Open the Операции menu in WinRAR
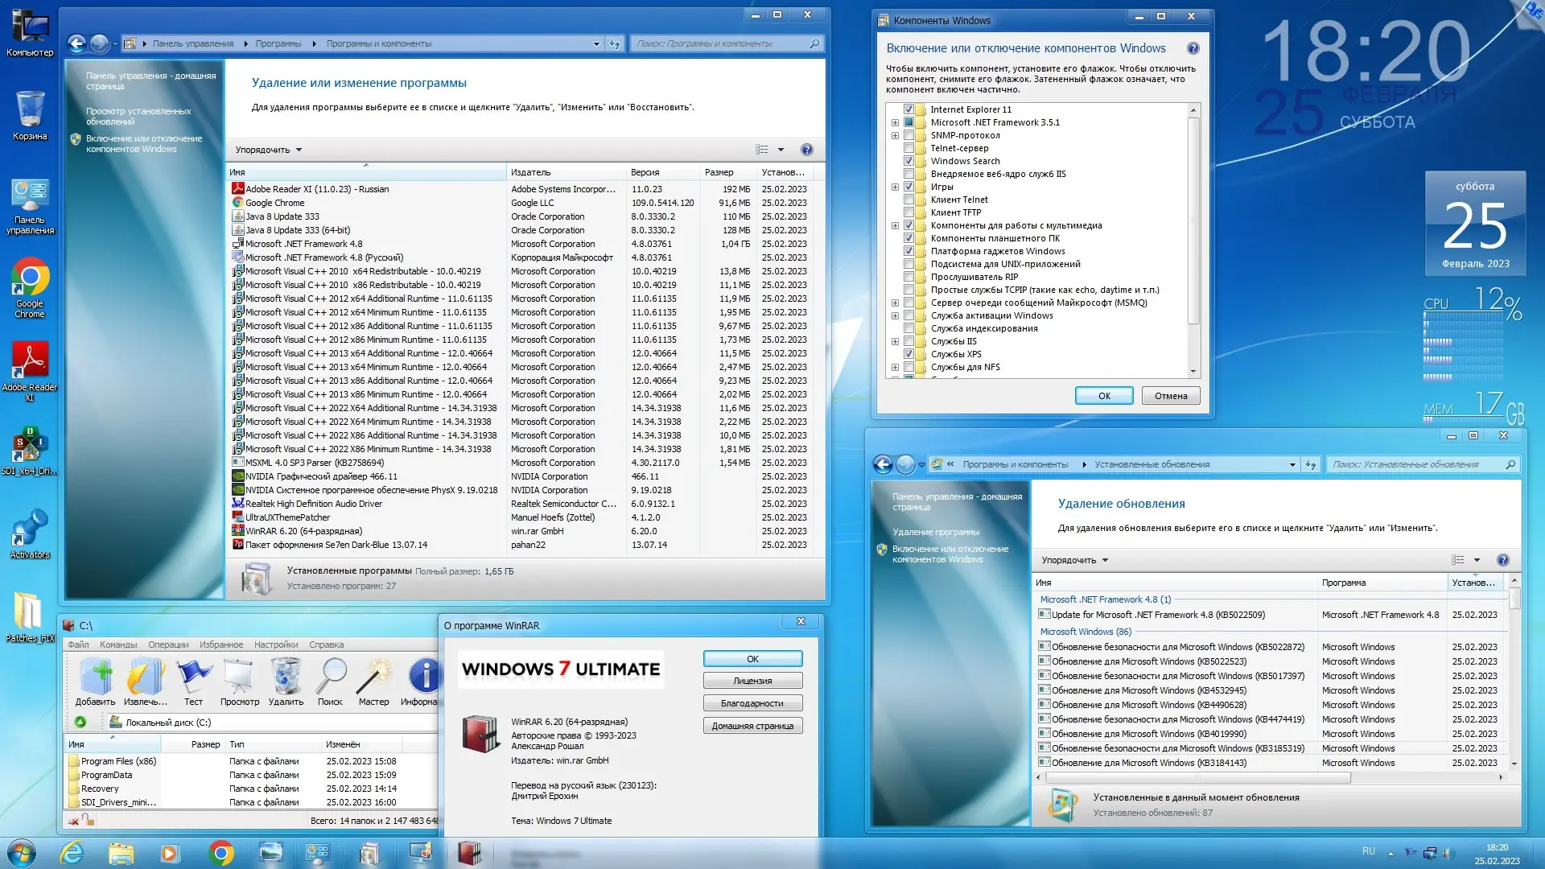 167,645
